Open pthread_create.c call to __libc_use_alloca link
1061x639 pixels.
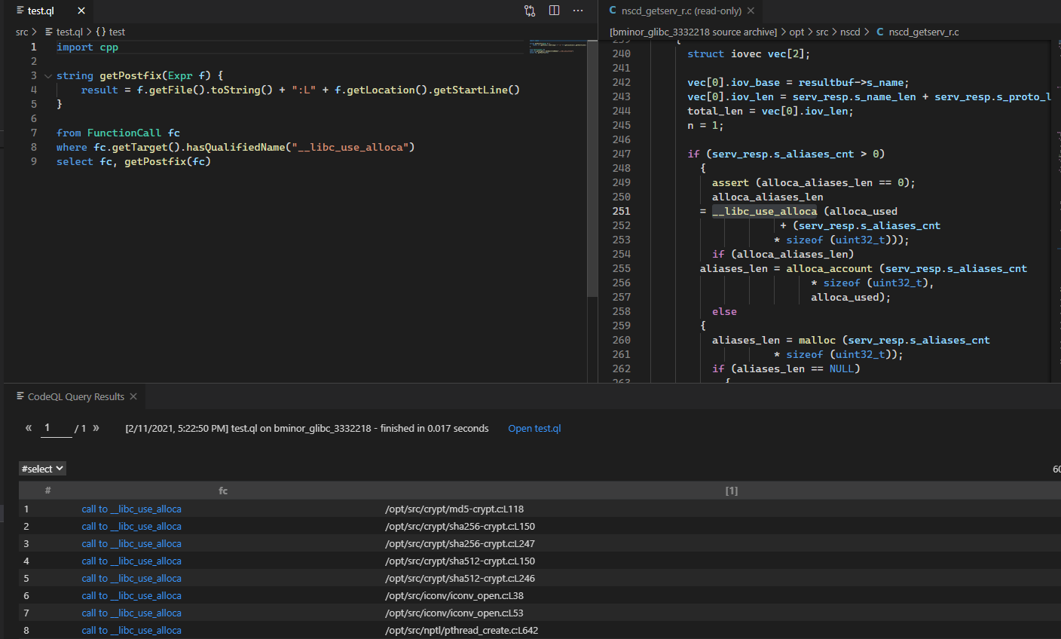(131, 631)
